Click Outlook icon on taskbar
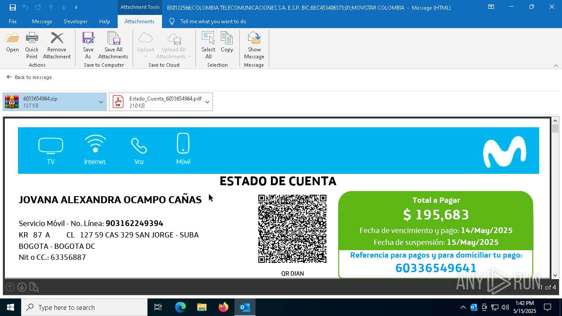Image resolution: width=562 pixels, height=316 pixels. 245,307
